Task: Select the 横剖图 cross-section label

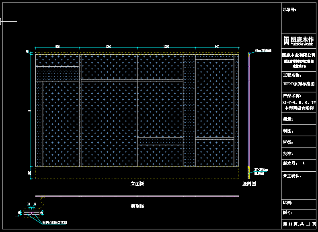Action: [x=137, y=206]
